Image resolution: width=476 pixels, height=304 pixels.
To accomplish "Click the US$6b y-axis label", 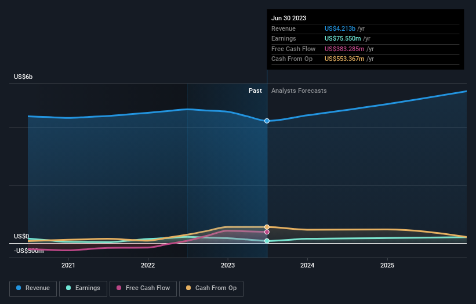I will (x=23, y=77).
